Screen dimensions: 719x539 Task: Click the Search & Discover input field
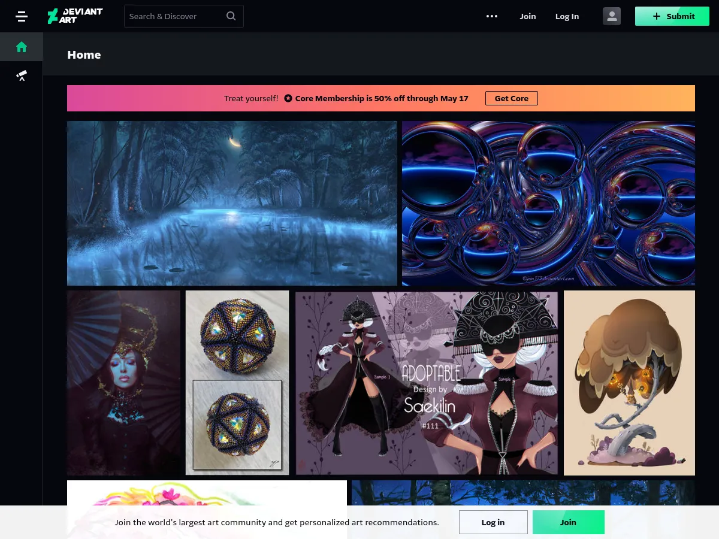coord(174,16)
